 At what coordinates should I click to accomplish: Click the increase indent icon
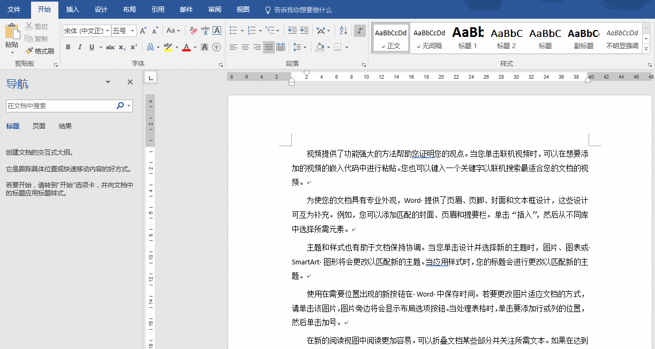click(304, 31)
